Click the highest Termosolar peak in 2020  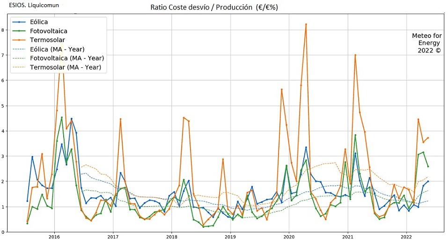tap(306, 24)
